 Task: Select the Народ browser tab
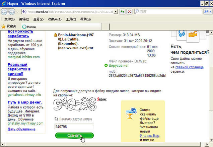coord(61,27)
